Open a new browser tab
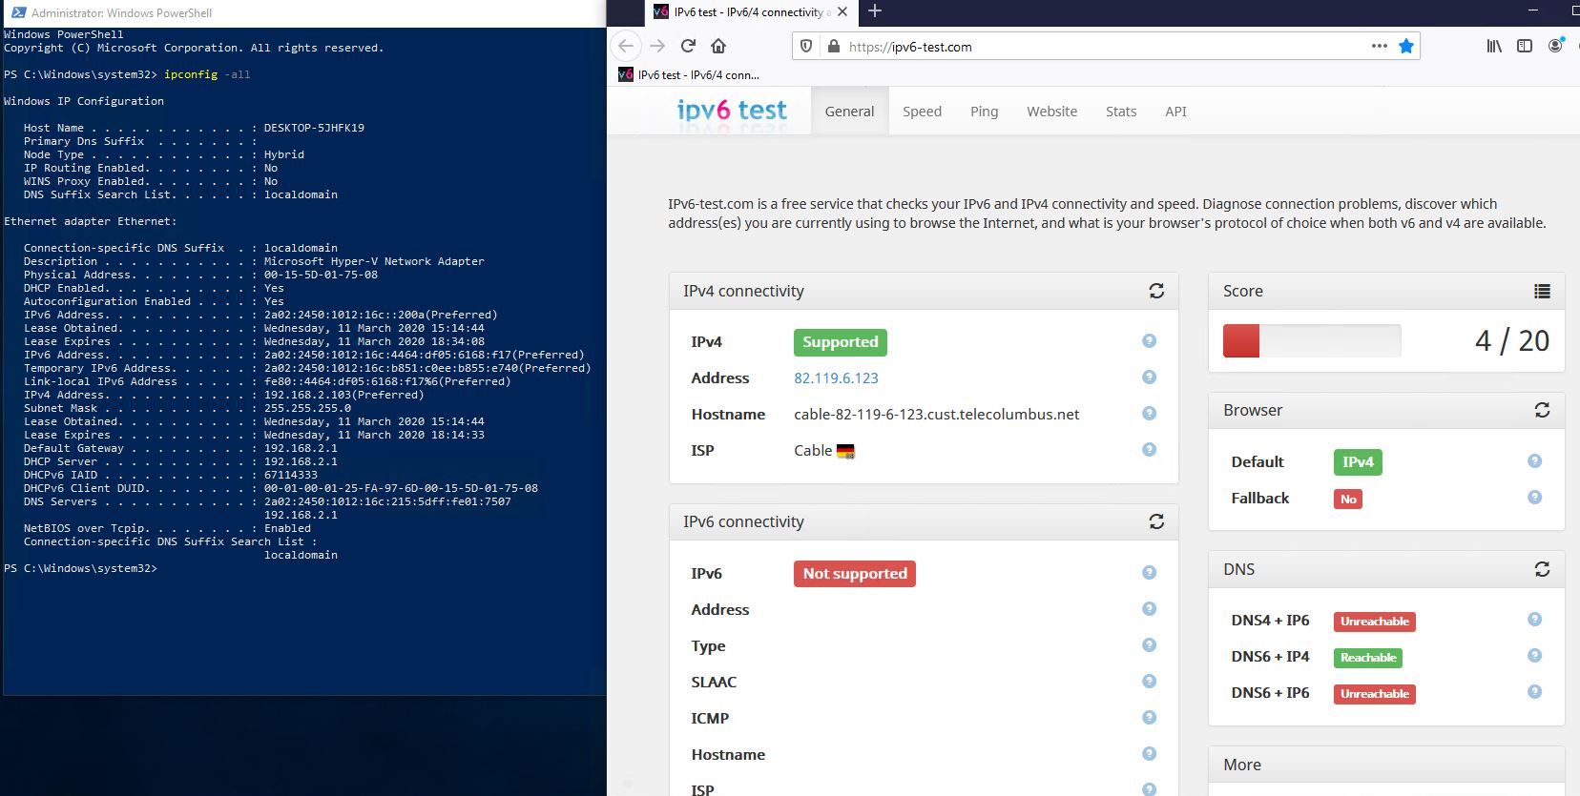 click(x=875, y=11)
